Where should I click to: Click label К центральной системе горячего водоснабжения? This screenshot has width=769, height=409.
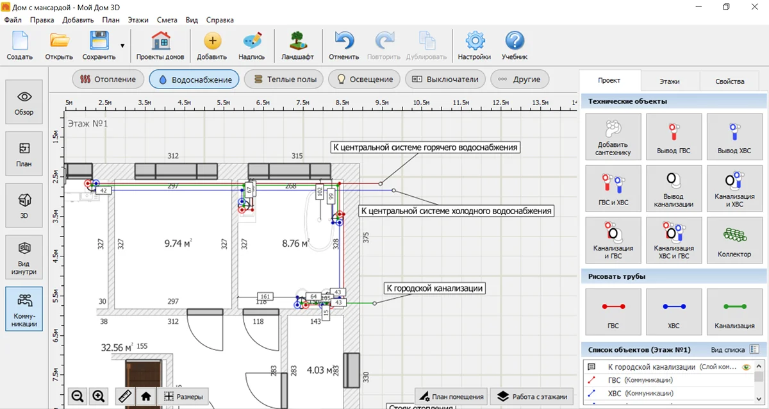tap(425, 147)
